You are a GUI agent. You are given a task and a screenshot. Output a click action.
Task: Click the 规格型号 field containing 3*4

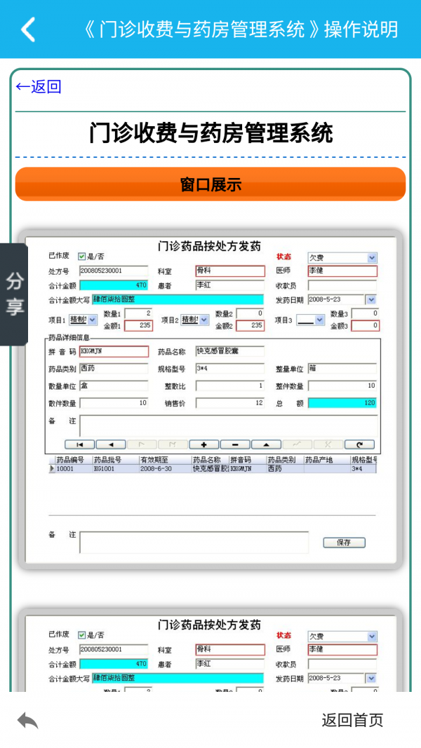pos(230,368)
